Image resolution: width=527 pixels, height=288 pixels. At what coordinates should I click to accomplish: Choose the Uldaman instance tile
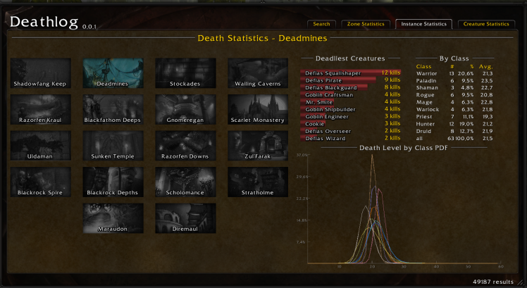pyautogui.click(x=40, y=146)
